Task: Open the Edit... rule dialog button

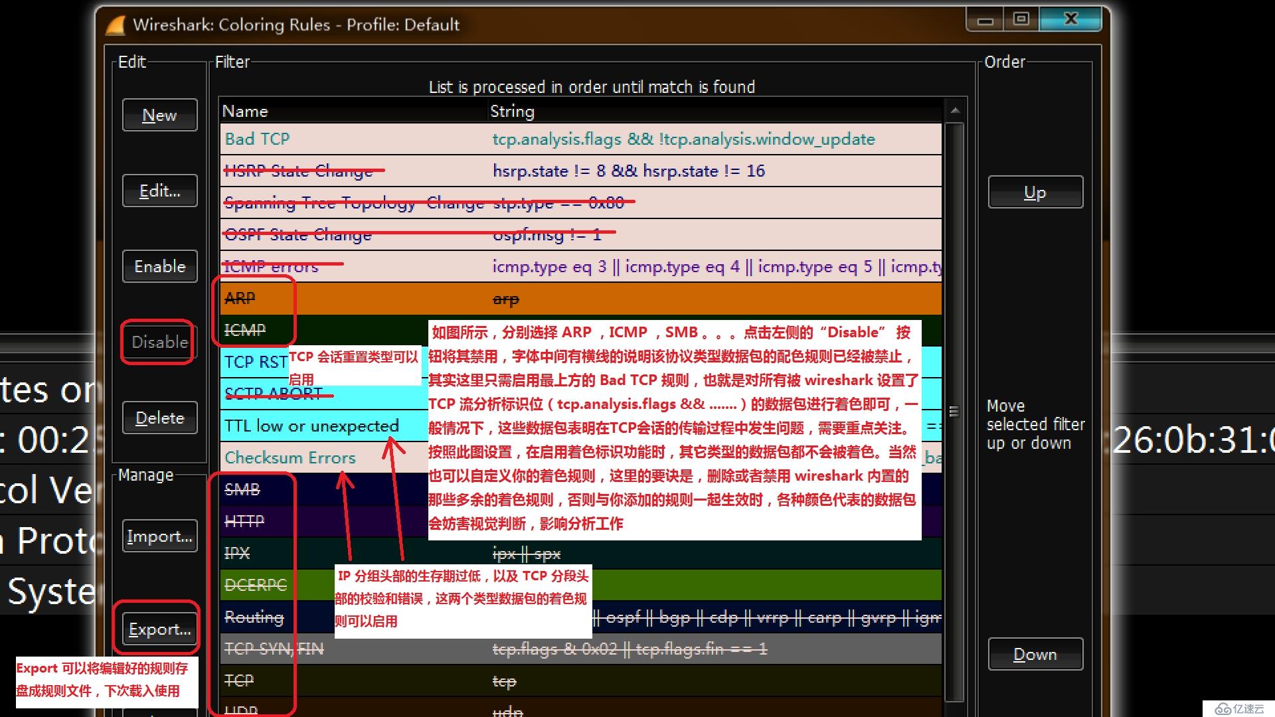Action: coord(159,191)
